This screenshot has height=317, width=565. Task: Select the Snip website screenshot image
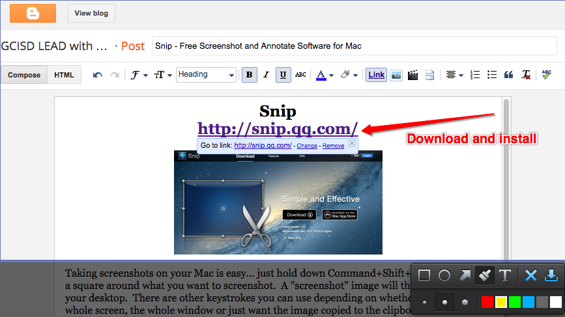tap(278, 202)
